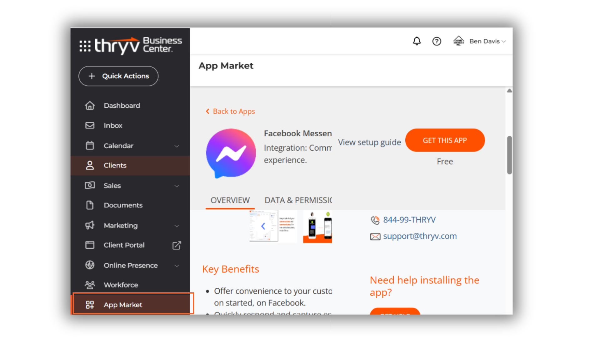Click the Thryv Business Center logo
600x337 pixels.
(x=138, y=46)
